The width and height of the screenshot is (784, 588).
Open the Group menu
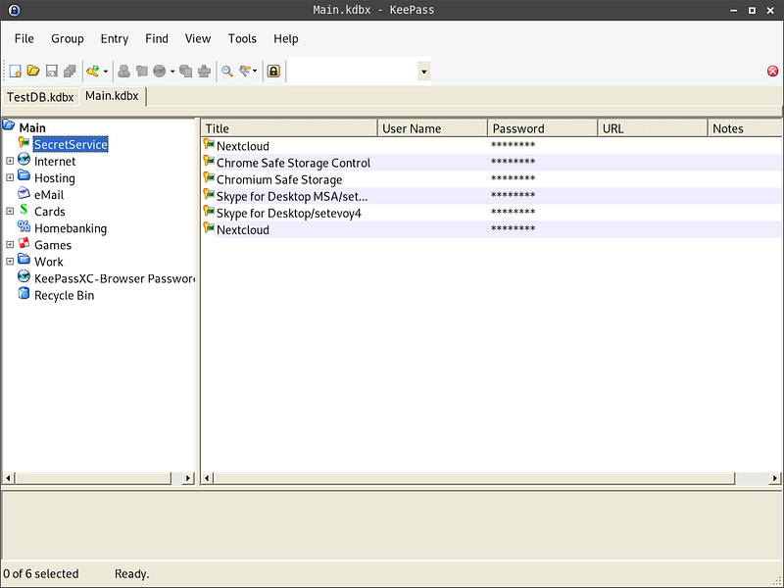[68, 38]
